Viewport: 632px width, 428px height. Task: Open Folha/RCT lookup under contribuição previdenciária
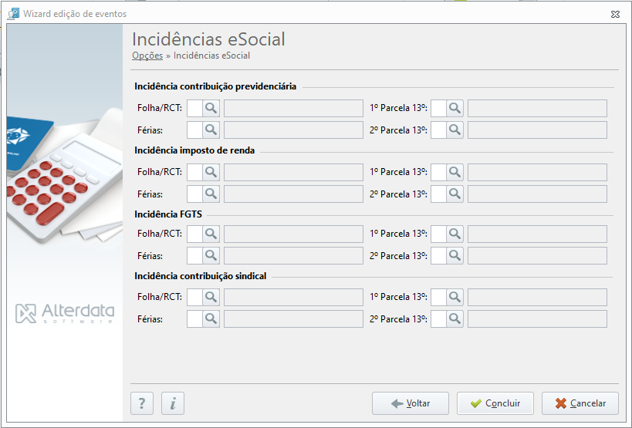click(x=211, y=108)
